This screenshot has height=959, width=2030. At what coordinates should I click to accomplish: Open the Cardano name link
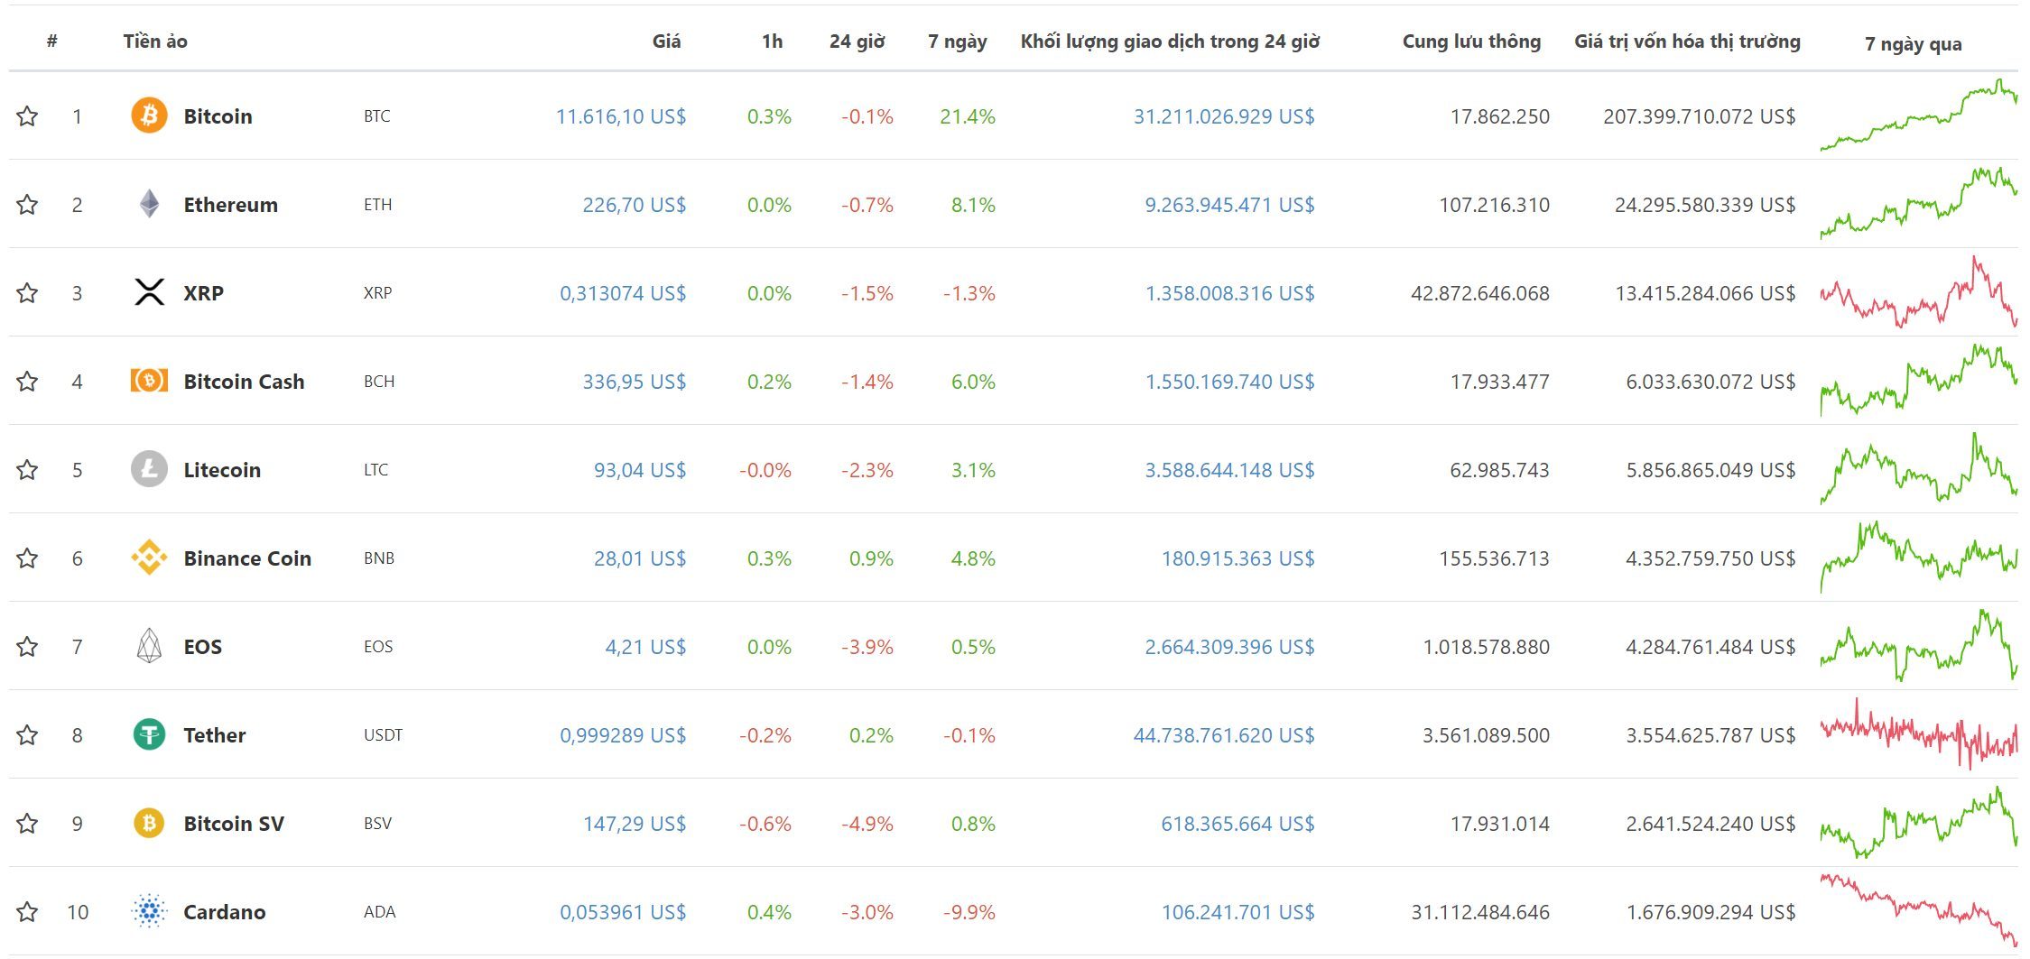coord(224,911)
